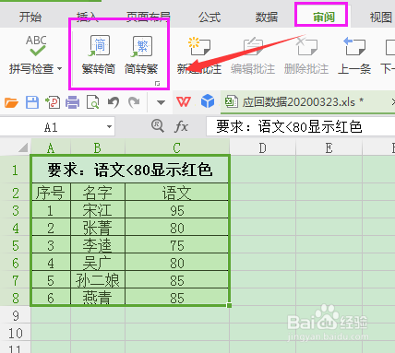The height and width of the screenshot is (353, 395).
Task: Select row 5 header
Action: pyautogui.click(x=16, y=245)
